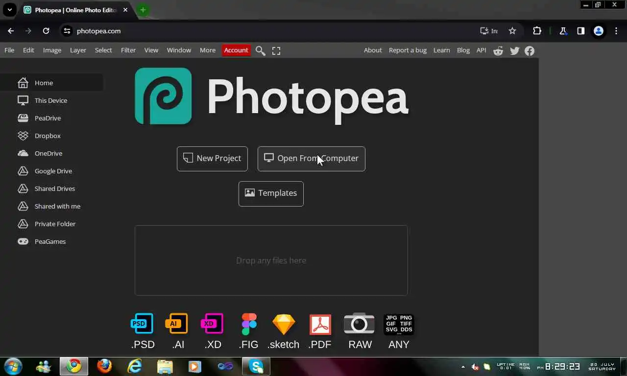Open Internet Explorer from taskbar

[x=134, y=366]
